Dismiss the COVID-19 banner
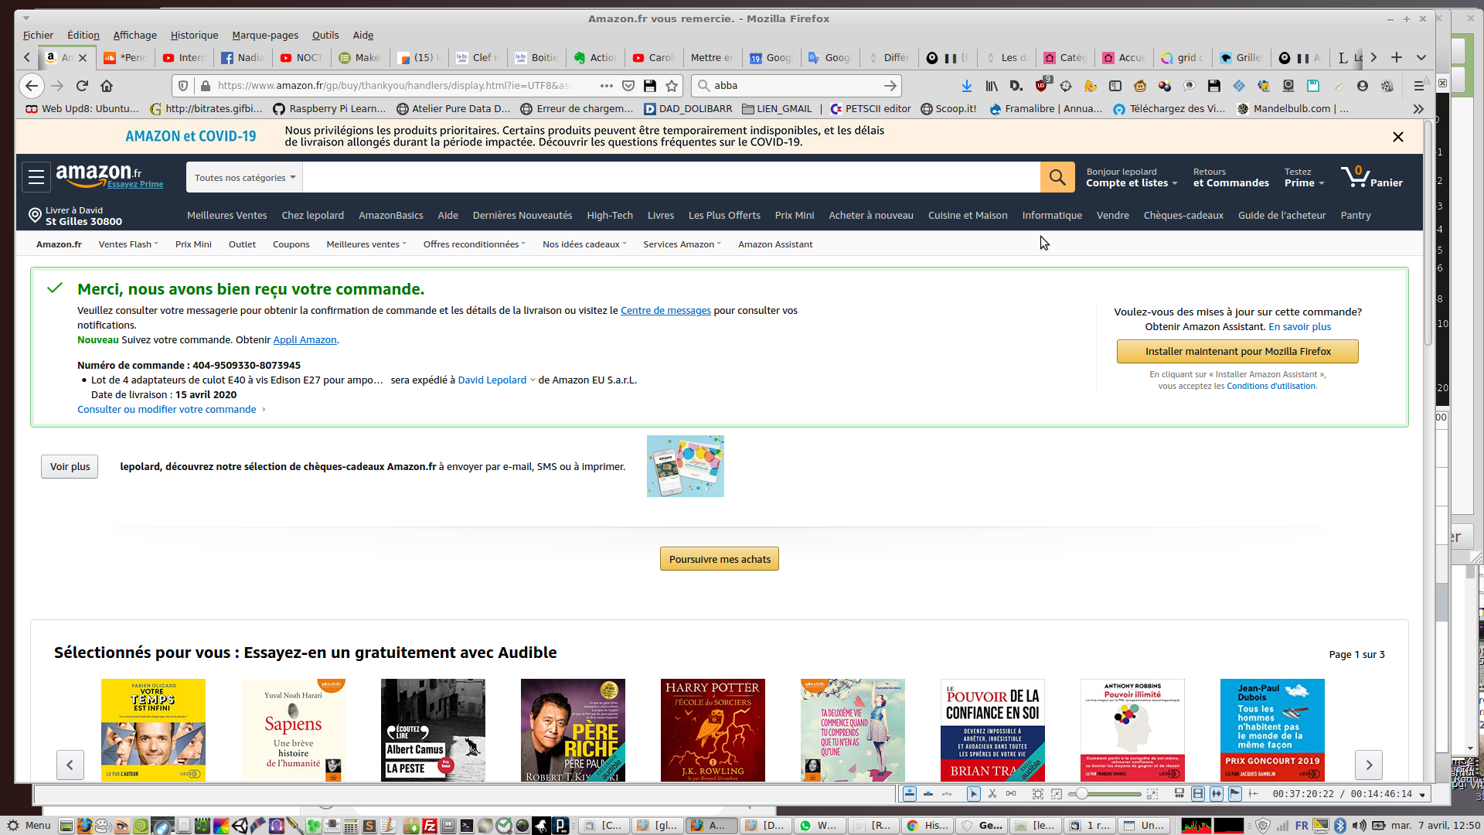Screen dimensions: 1484x835 pyautogui.click(x=1397, y=137)
